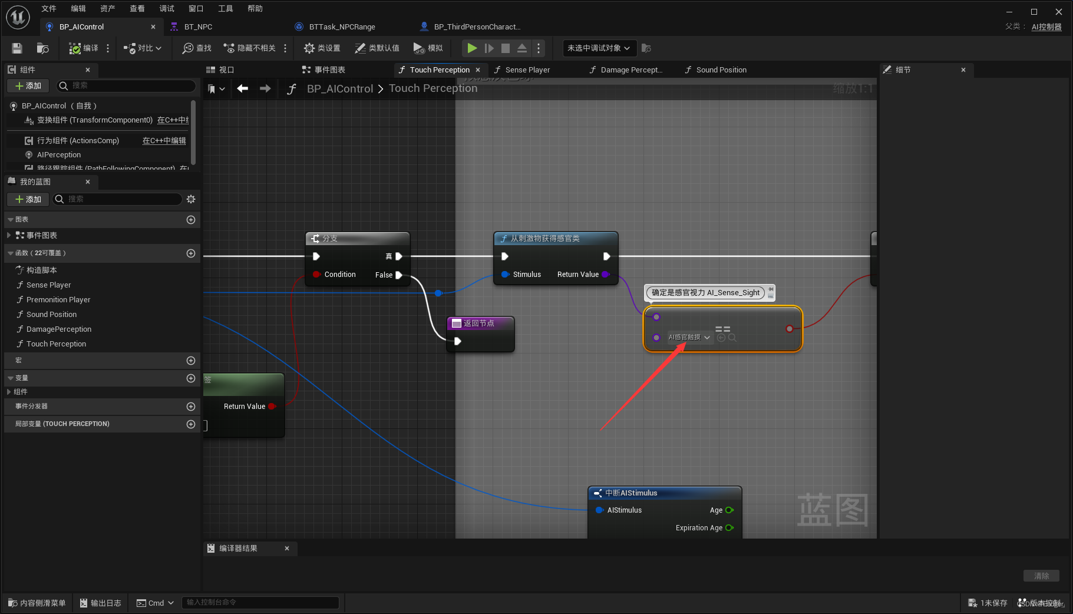This screenshot has width=1073, height=614.
Task: Switch to BTTask_NPCRange tab
Action: tap(342, 27)
